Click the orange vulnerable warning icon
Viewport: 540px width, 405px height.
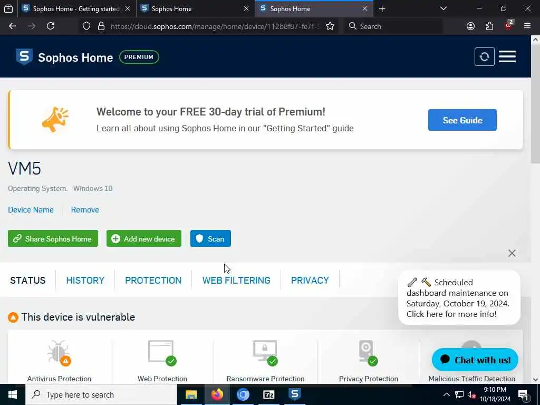[13, 317]
